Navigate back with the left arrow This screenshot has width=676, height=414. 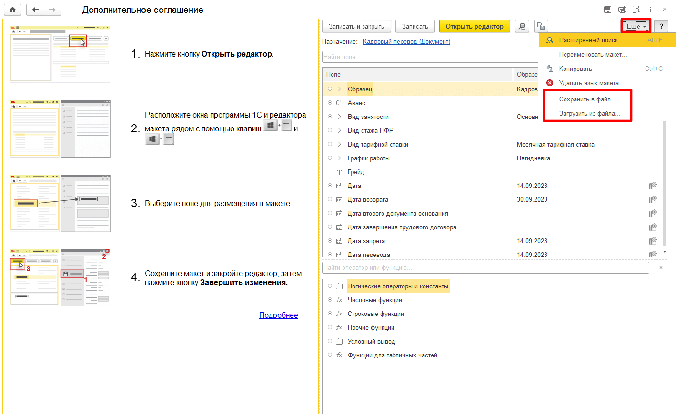pyautogui.click(x=35, y=10)
